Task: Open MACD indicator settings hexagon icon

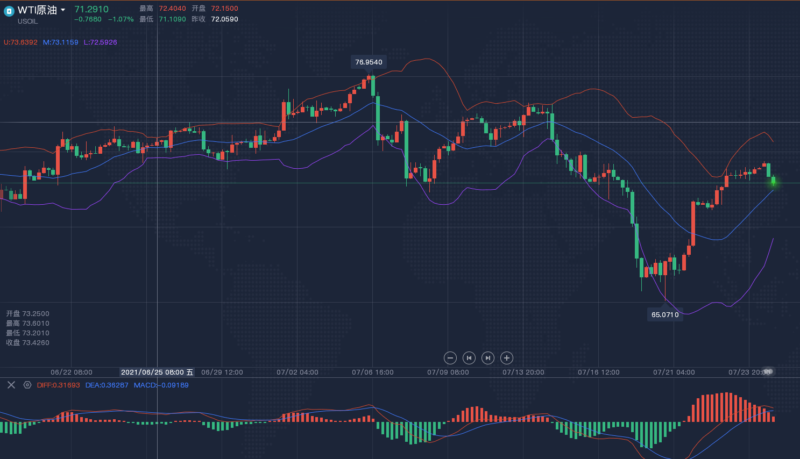Action: (x=27, y=385)
